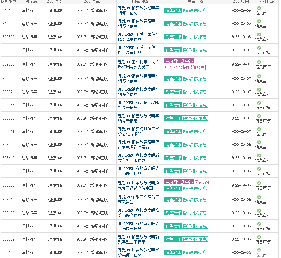Open the description link for complaint 809280

139,50
